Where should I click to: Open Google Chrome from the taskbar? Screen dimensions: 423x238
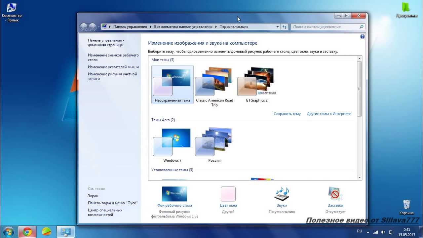pyautogui.click(x=27, y=232)
